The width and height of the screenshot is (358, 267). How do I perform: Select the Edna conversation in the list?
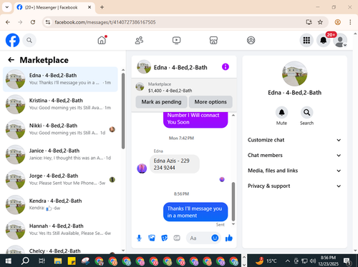(60, 79)
